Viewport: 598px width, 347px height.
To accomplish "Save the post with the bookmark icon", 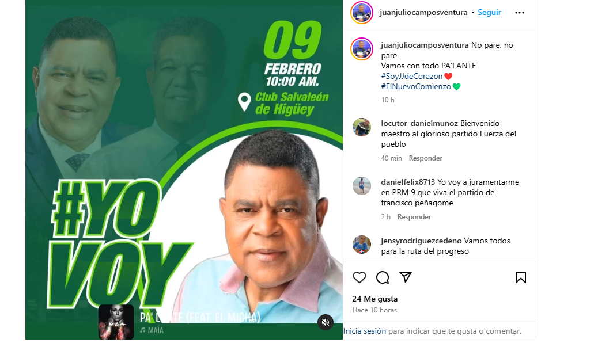I will (x=521, y=277).
